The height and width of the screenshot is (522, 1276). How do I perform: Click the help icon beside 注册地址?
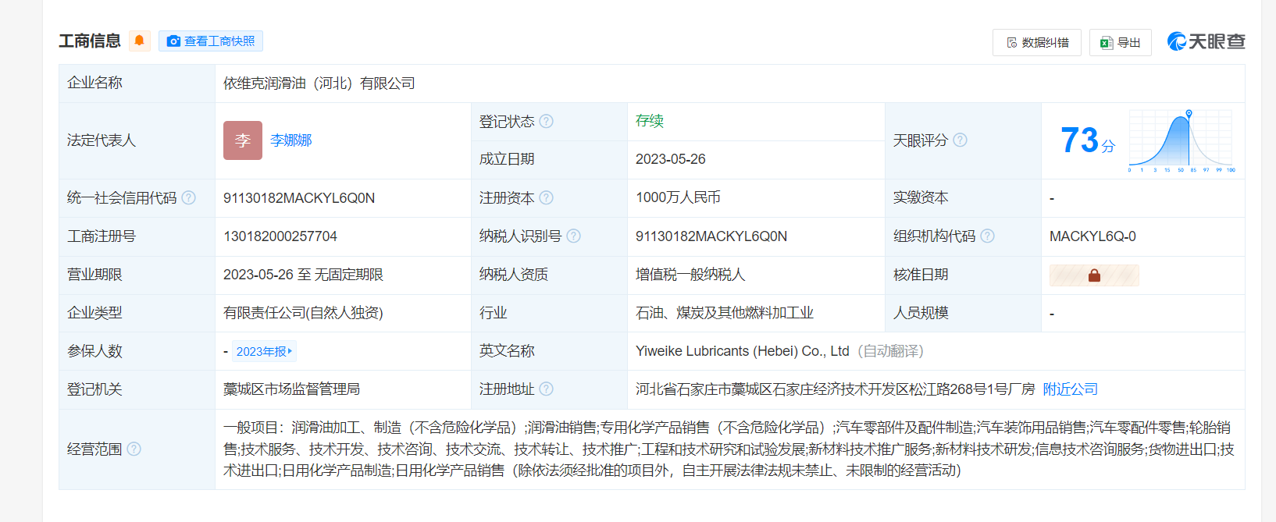tap(547, 389)
